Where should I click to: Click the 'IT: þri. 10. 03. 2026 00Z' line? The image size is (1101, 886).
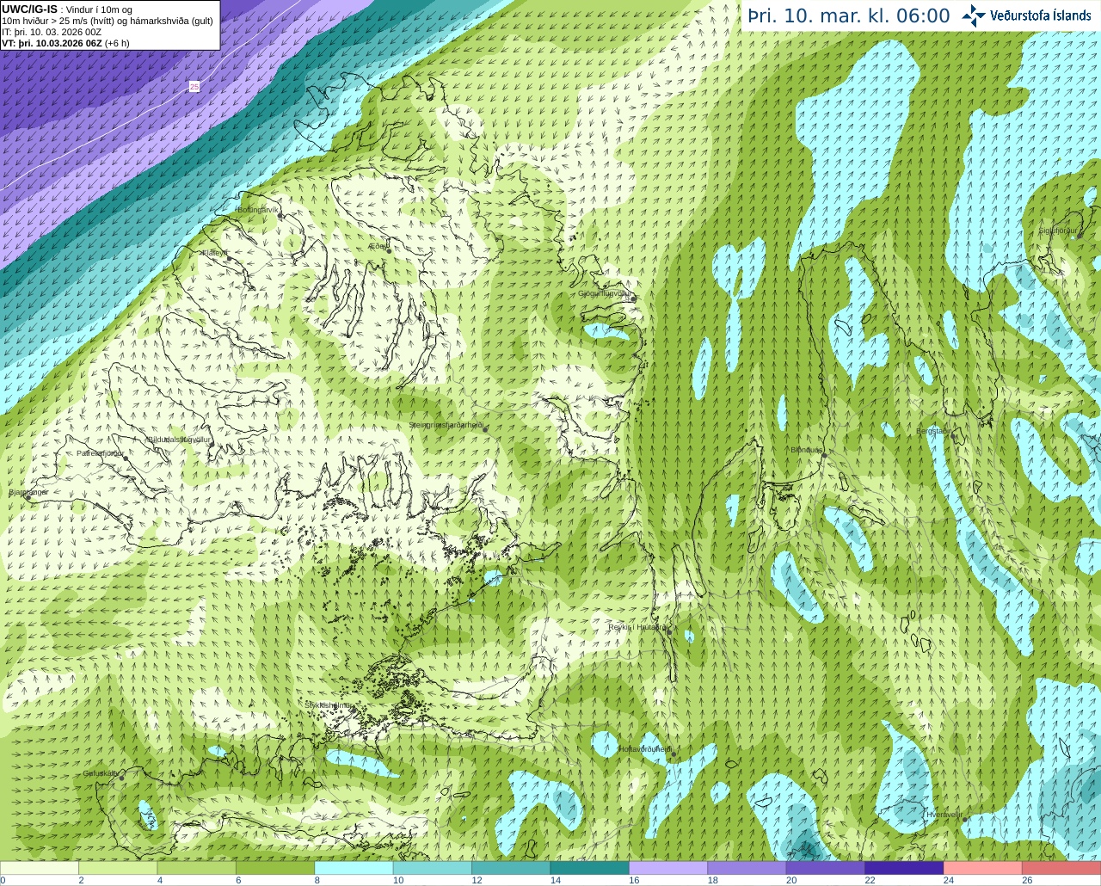52,32
